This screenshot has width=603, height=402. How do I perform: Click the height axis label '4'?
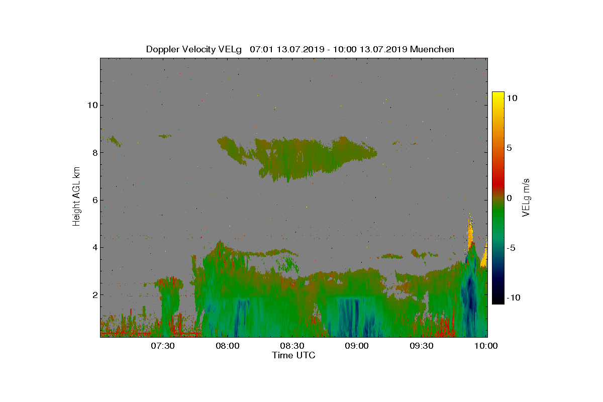tap(94, 247)
